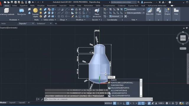Expand the Editar sólidos panel
Image resolution: width=189 pixels, height=106 pixels.
point(50,20)
